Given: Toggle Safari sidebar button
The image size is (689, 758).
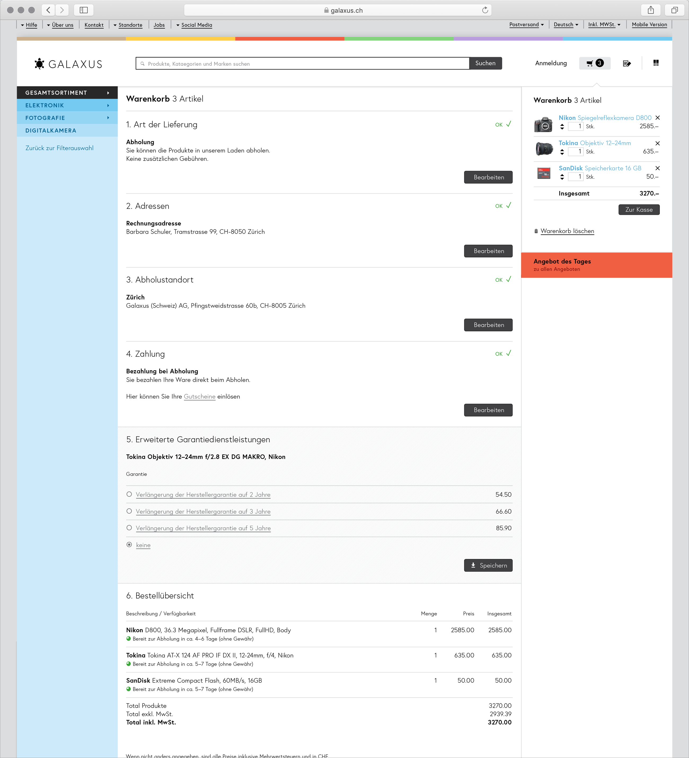Looking at the screenshot, I should click(83, 10).
